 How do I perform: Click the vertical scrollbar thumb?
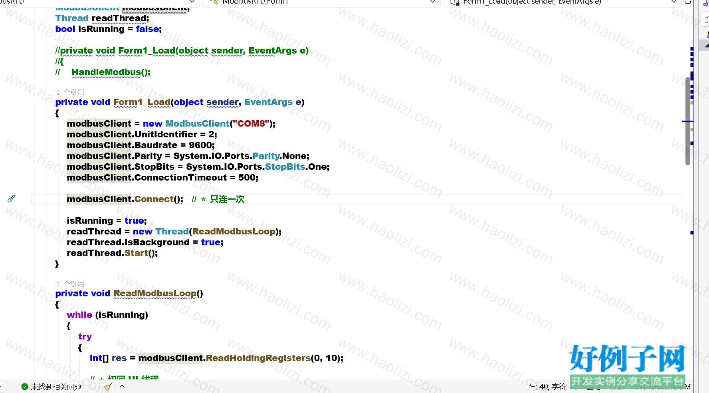pos(688,121)
